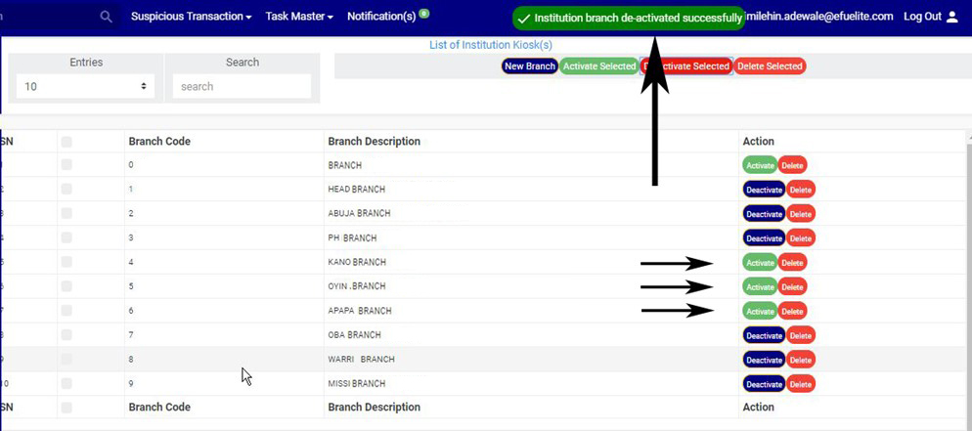Click checkmark icon in success notification

524,19
